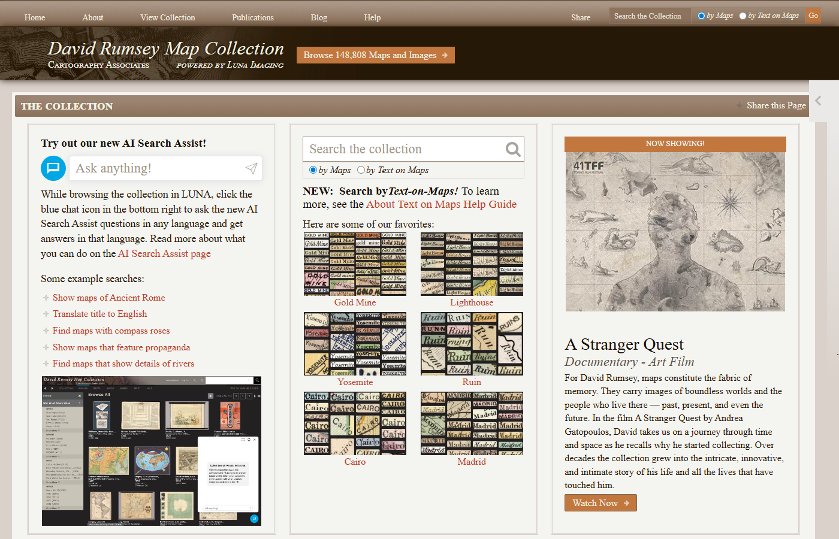The width and height of the screenshot is (839, 539).
Task: Open About Text on Maps Help Guide
Action: click(x=441, y=204)
